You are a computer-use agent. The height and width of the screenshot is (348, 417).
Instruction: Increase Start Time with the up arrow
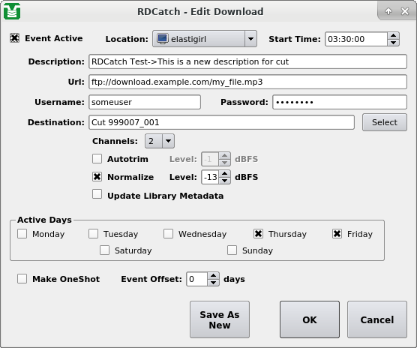point(393,35)
